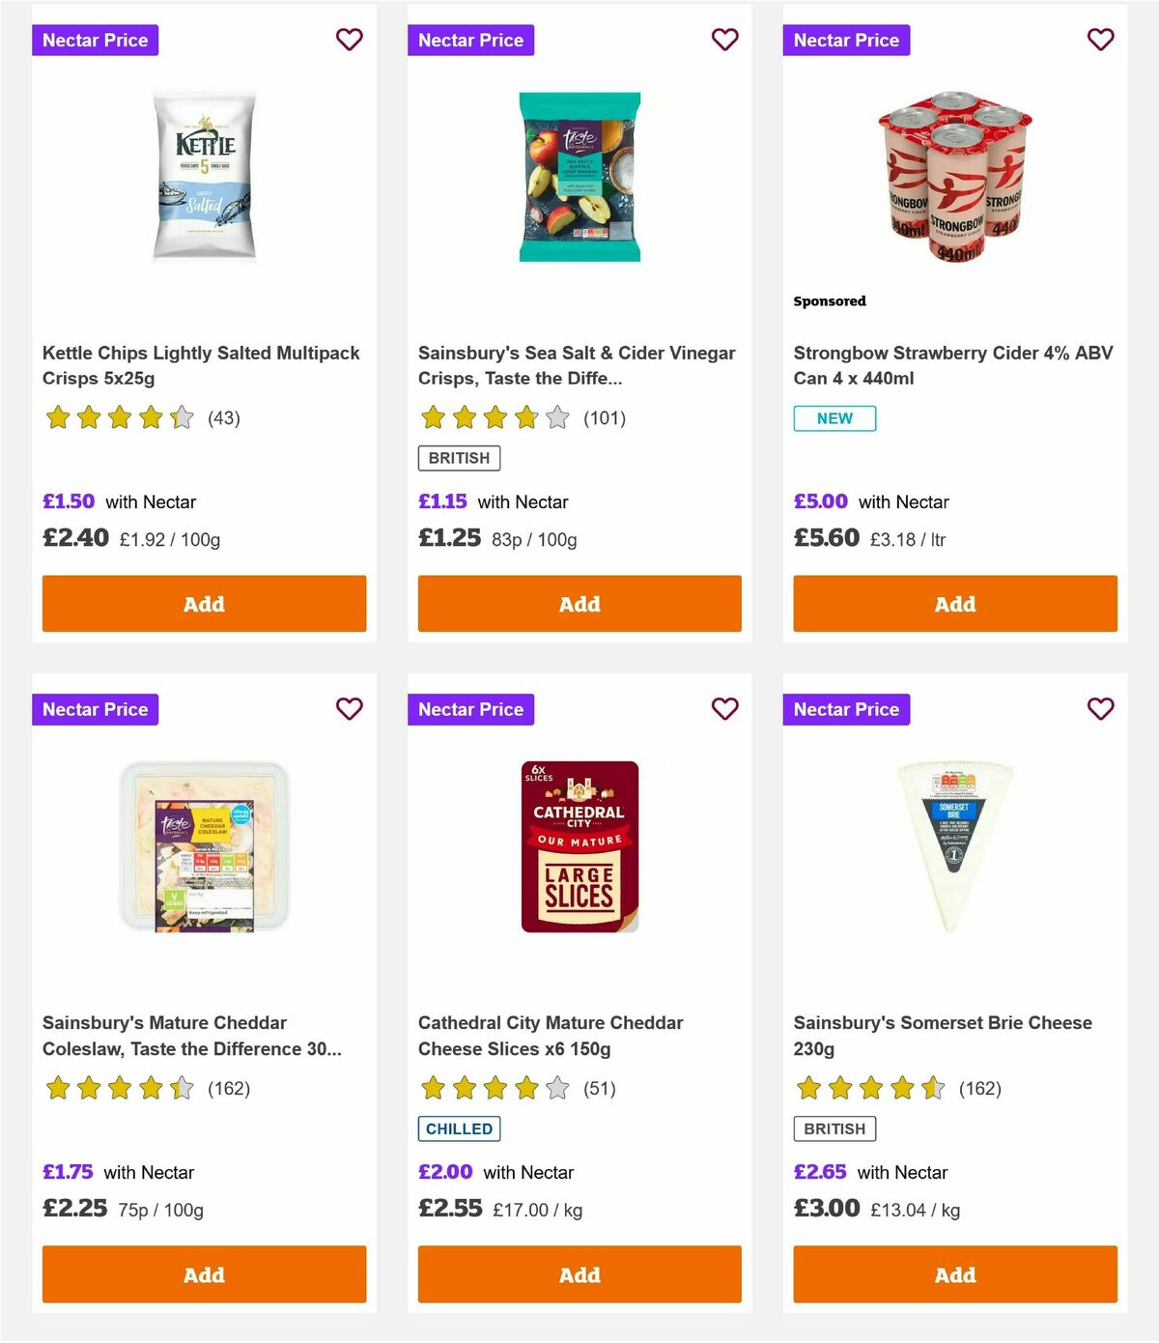Open Sainsbury's Somerset Brie Cheese product link

click(942, 1034)
